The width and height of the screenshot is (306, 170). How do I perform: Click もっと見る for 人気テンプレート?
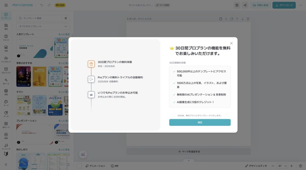point(64,34)
